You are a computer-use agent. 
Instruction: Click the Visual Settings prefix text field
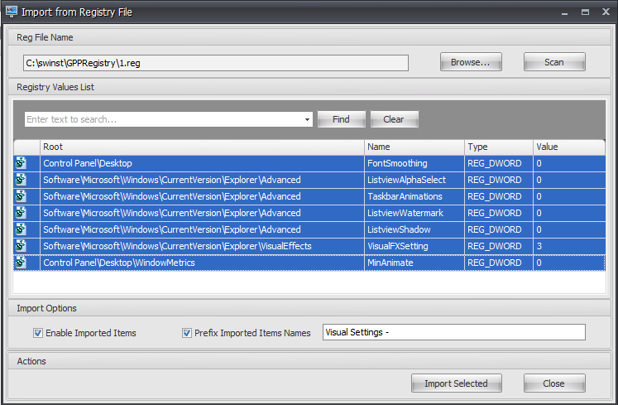453,332
